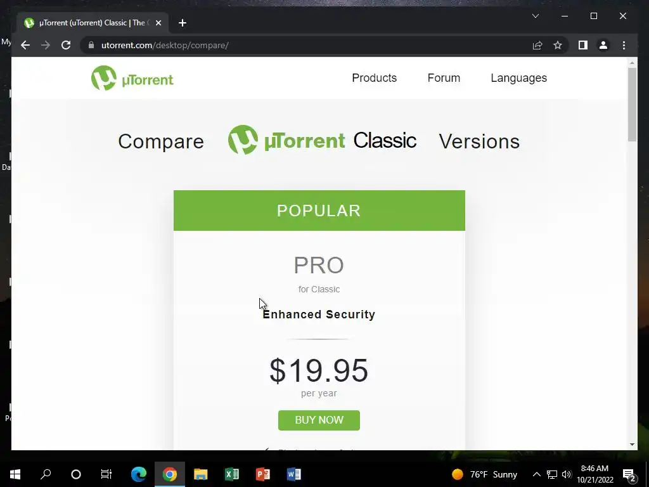Screen dimensions: 649x487
Task: Open Chrome's three-dot menu
Action: click(624, 45)
